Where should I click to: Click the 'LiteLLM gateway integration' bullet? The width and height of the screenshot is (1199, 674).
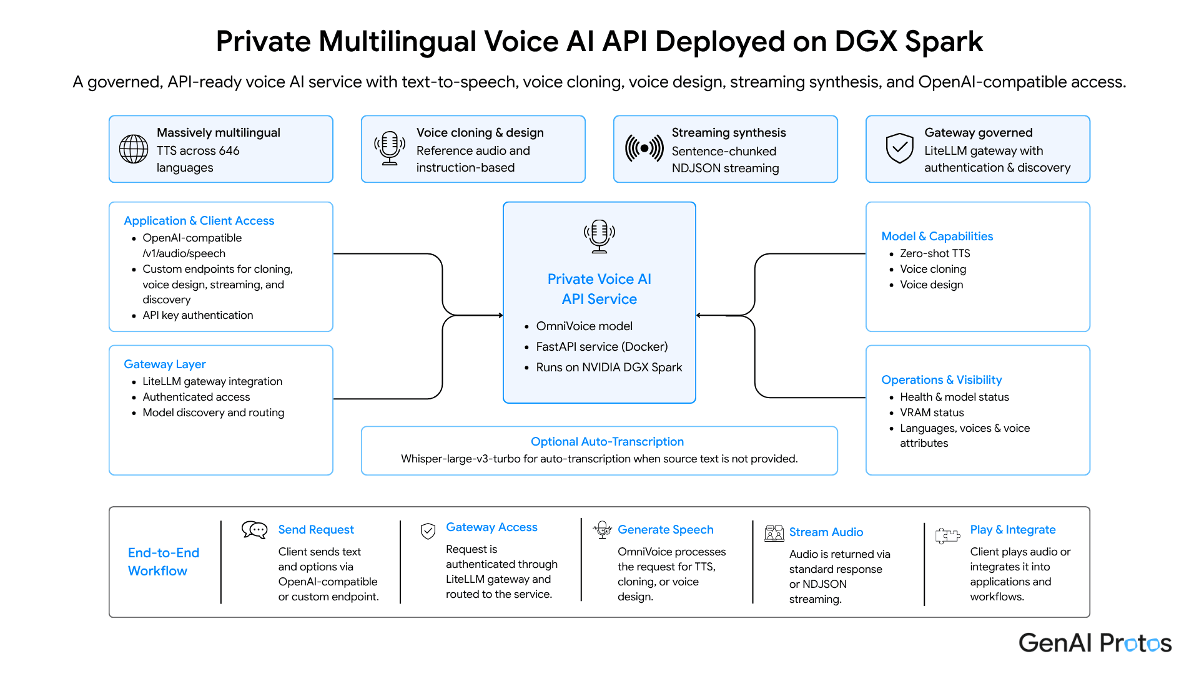212,382
